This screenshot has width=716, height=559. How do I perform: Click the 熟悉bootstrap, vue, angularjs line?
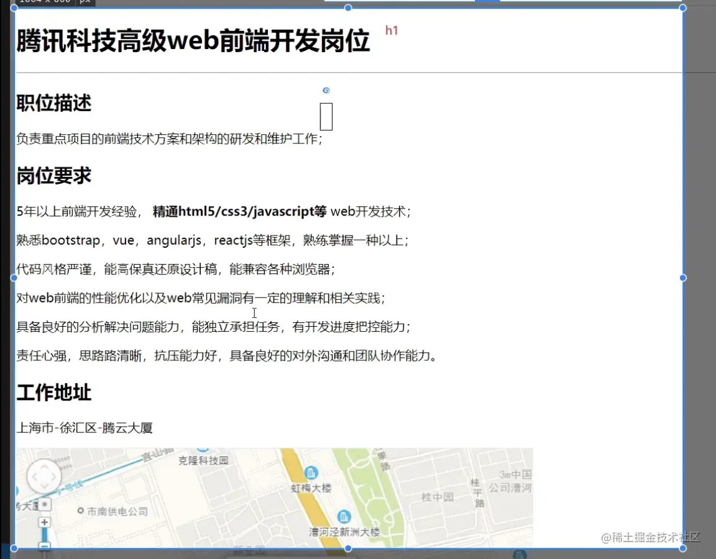[x=213, y=240]
